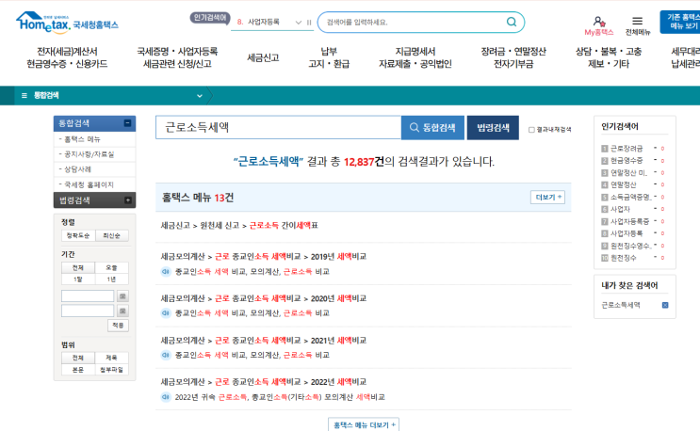Set period filter to 오늘
The width and height of the screenshot is (700, 431).
(111, 267)
